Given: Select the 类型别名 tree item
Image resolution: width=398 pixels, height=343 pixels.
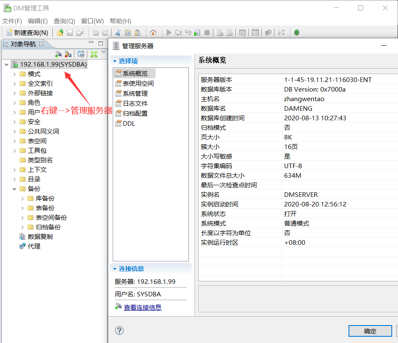Looking at the screenshot, I should (x=40, y=160).
